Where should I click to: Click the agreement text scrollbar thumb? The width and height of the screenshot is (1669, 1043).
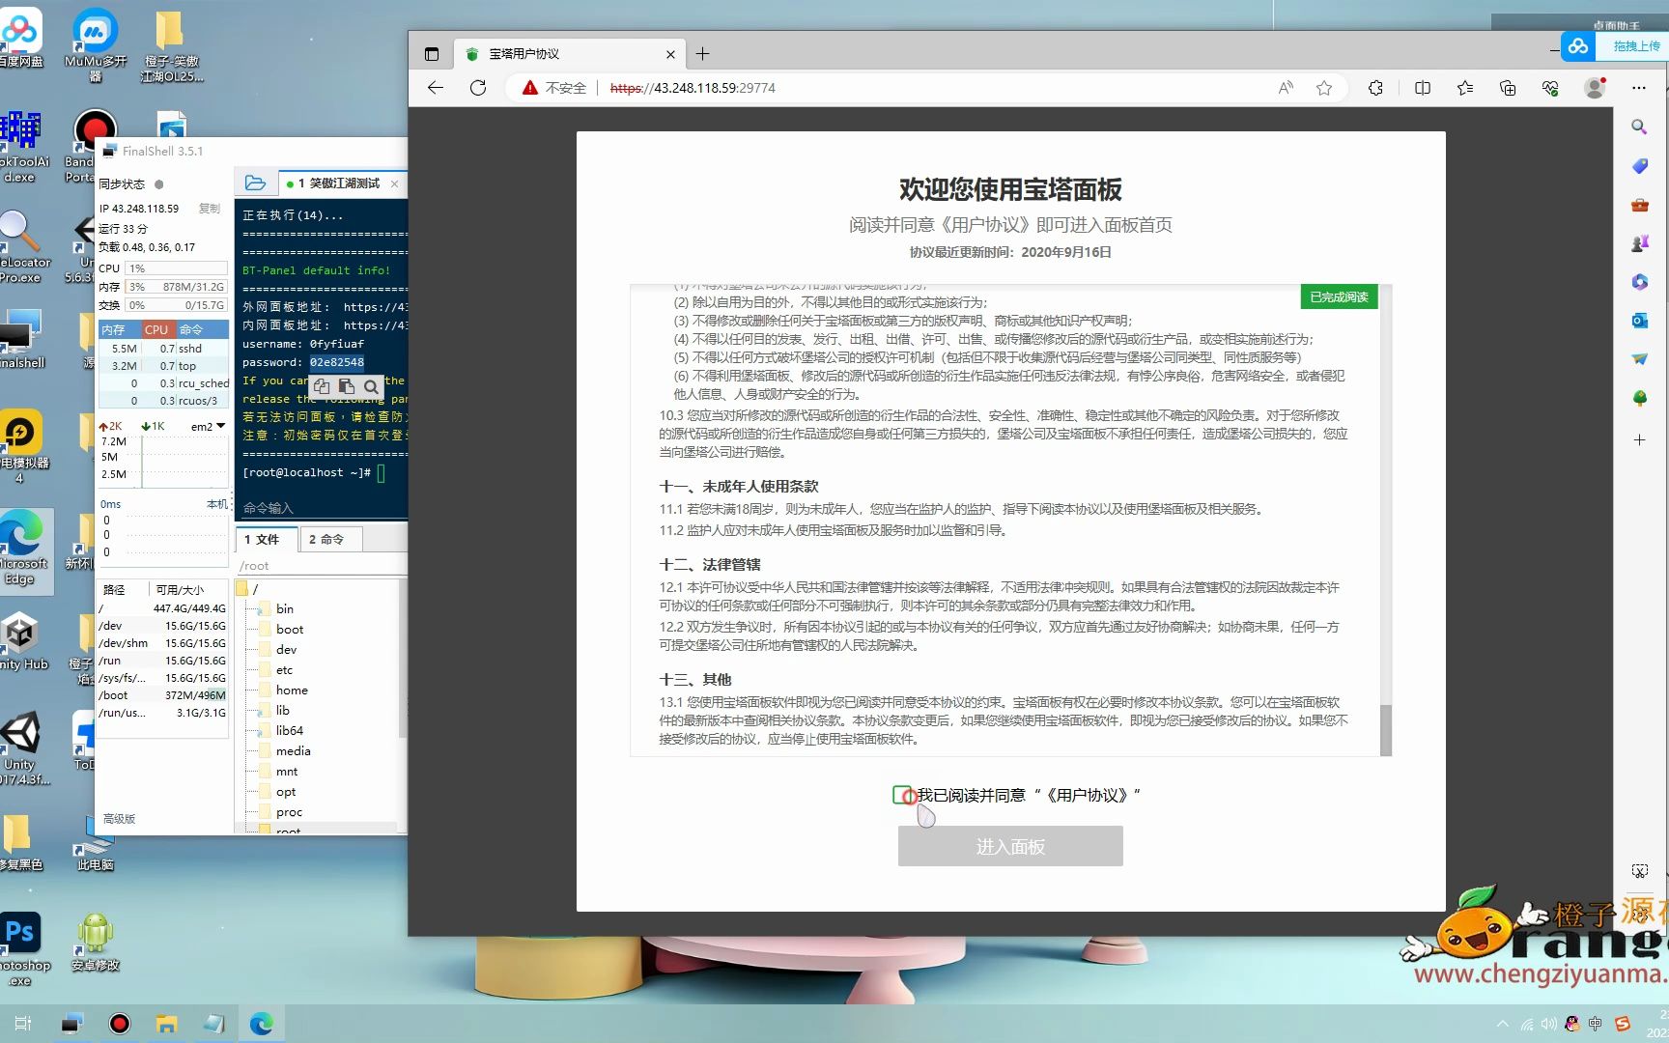pyautogui.click(x=1386, y=730)
